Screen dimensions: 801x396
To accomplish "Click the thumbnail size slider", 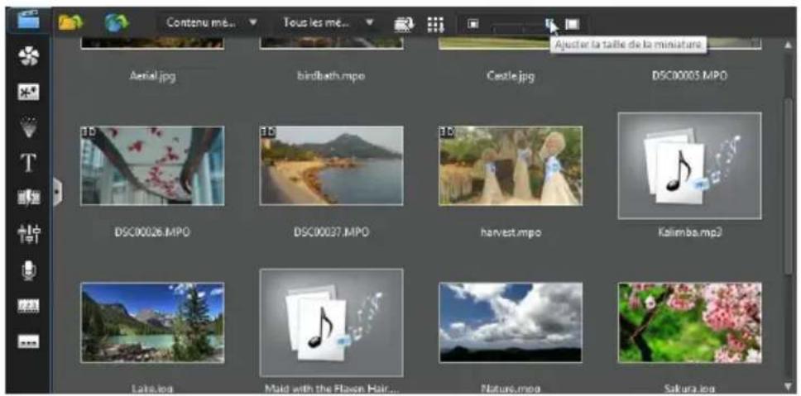I will tap(521, 25).
